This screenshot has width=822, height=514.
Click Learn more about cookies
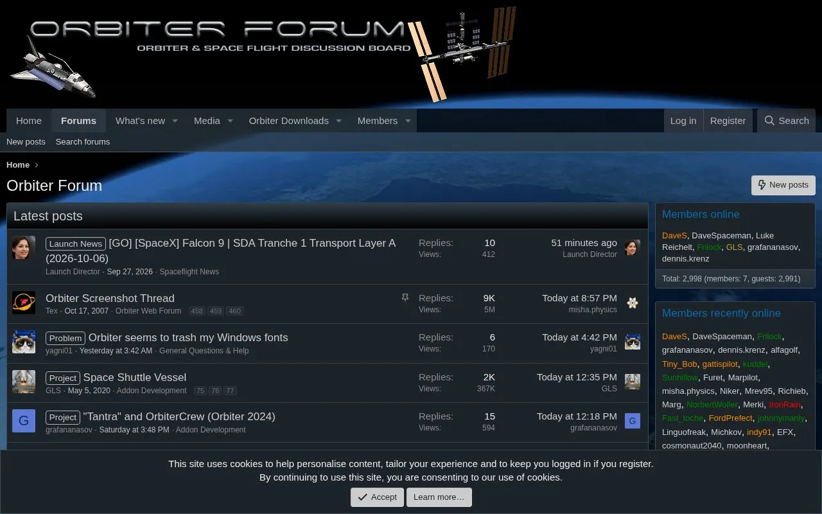439,497
